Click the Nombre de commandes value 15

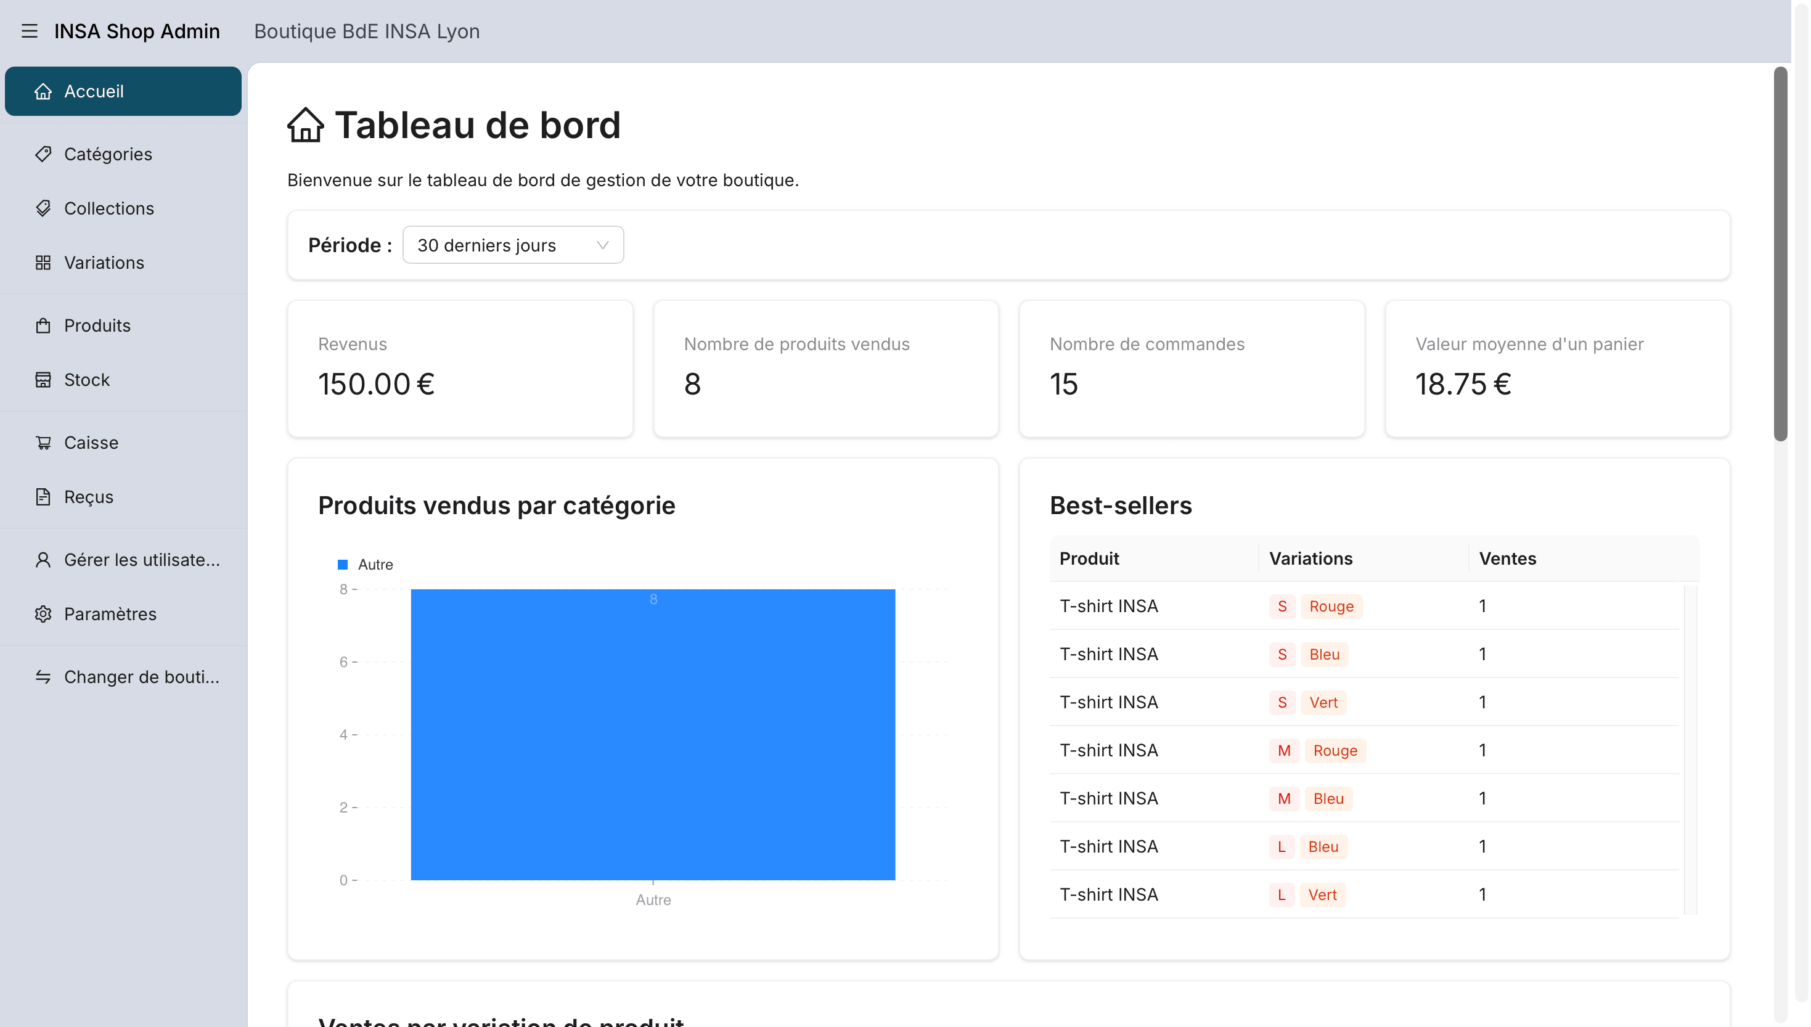coord(1063,385)
